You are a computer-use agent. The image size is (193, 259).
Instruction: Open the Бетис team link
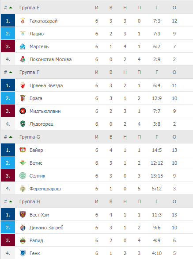[36, 163]
